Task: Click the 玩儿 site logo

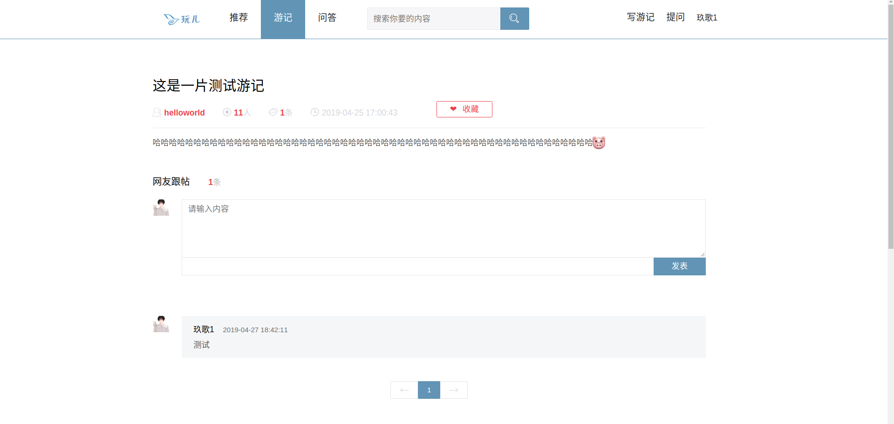Action: pyautogui.click(x=182, y=19)
